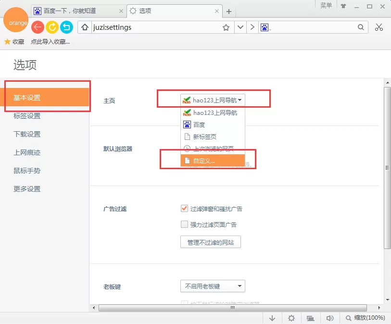This screenshot has height=324, width=391.
Task: Click the 缩放(100%) zoom control
Action: click(x=366, y=318)
